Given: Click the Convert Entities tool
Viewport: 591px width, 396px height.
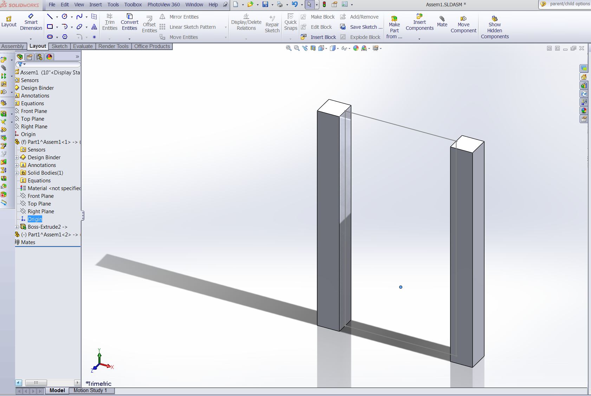Looking at the screenshot, I should click(x=129, y=22).
